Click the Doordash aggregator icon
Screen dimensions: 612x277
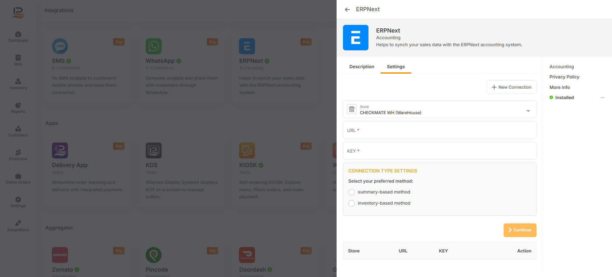pyautogui.click(x=247, y=255)
